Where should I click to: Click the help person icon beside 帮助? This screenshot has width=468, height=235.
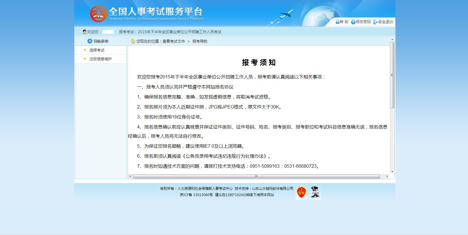338,22
